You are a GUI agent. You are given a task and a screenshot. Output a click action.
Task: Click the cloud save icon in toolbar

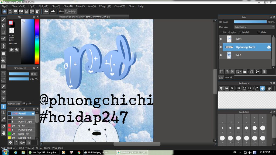5,11
